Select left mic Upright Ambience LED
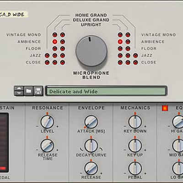 tap(63, 42)
